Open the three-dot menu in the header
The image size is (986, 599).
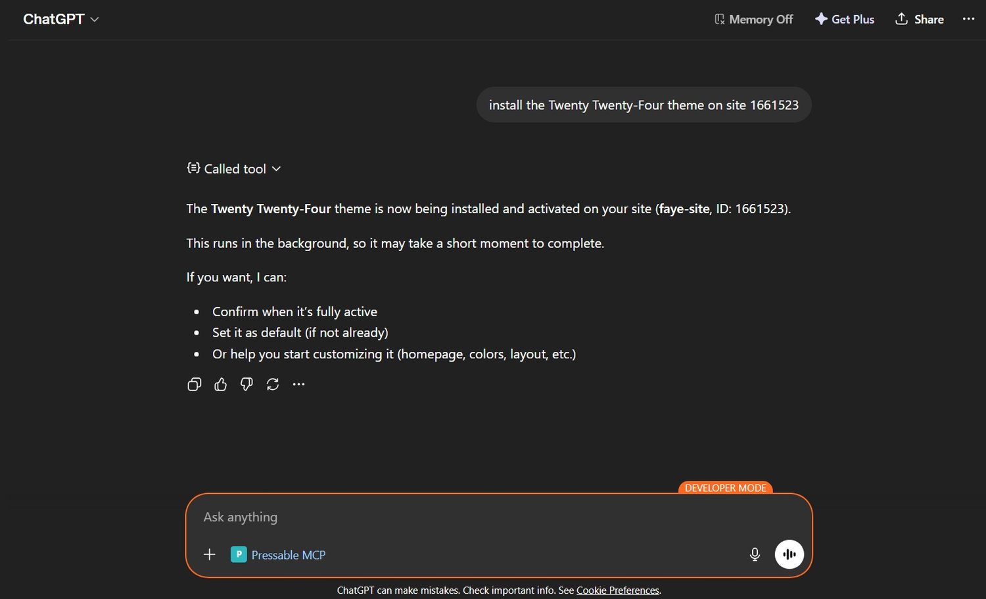click(968, 19)
